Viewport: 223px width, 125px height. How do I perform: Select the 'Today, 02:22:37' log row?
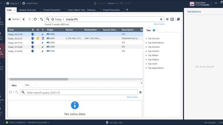pyautogui.click(x=75, y=39)
